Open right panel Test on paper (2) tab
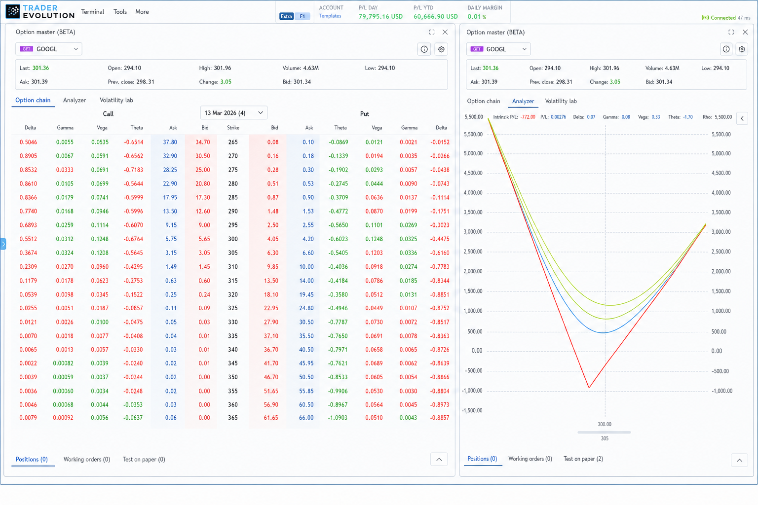The height and width of the screenshot is (505, 758). point(583,459)
